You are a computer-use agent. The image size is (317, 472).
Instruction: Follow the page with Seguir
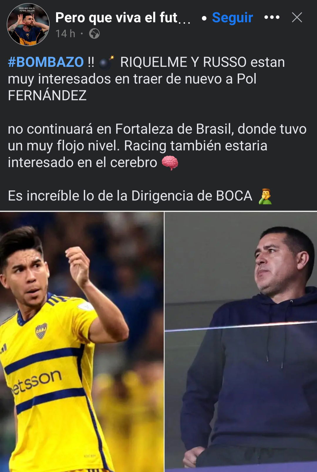(x=232, y=18)
